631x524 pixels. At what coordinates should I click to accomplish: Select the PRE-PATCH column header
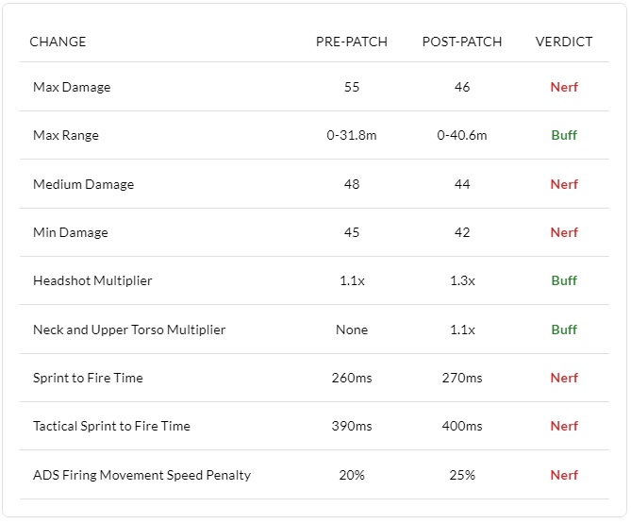tap(351, 42)
